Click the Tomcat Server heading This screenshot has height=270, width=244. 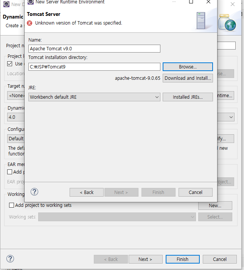point(44,14)
